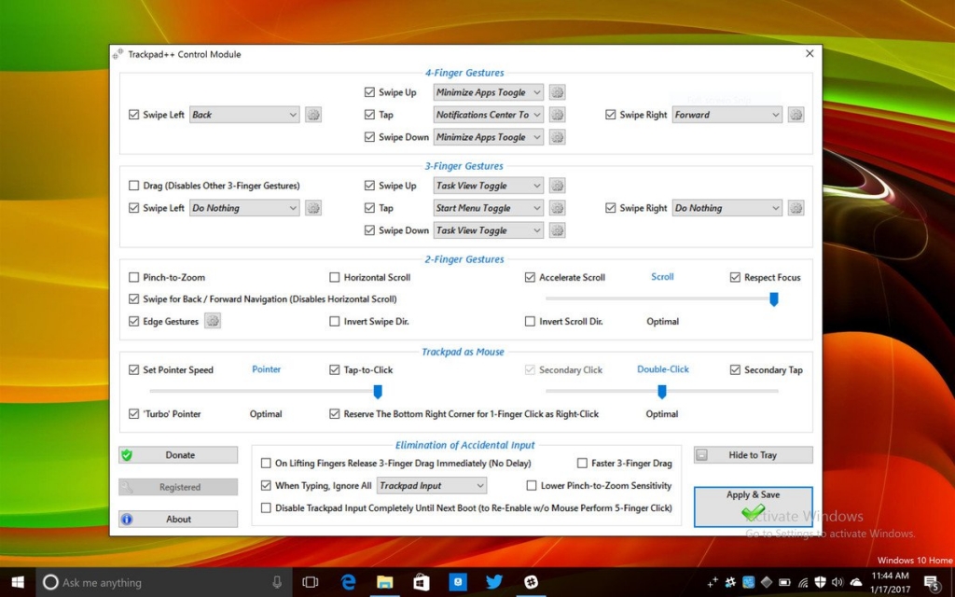Toggle the 'Turbo' Pointer checkbox
Viewport: 955px width, 597px height.
point(133,413)
